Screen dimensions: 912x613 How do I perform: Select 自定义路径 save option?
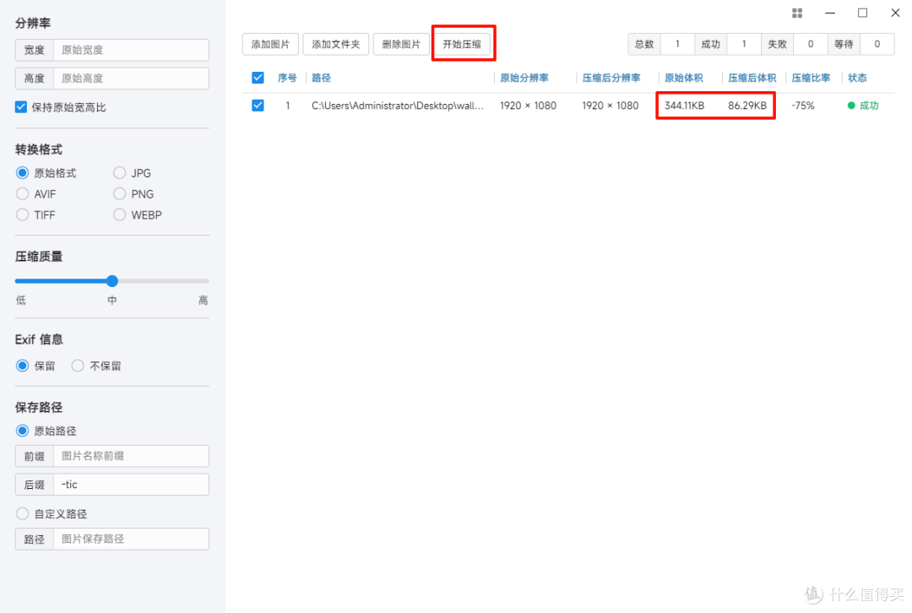pos(22,513)
